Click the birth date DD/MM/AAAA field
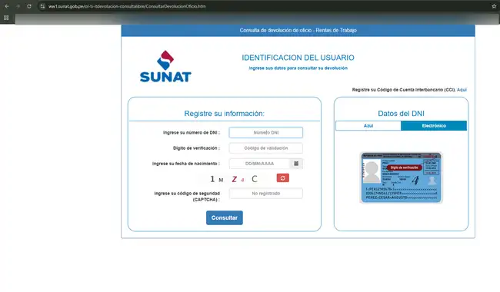500x292 pixels. [259, 164]
